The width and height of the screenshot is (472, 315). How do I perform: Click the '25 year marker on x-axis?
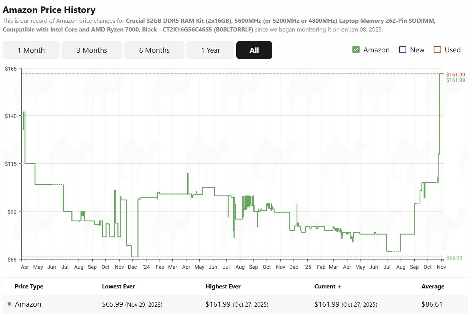[307, 267]
